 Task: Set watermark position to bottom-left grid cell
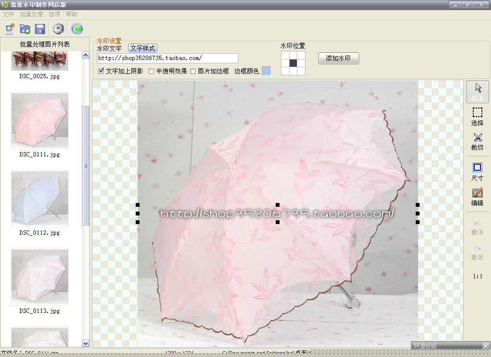(285, 71)
